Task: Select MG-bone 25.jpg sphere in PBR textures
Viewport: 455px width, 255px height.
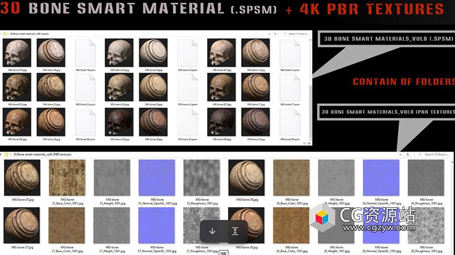Action: 22,178
